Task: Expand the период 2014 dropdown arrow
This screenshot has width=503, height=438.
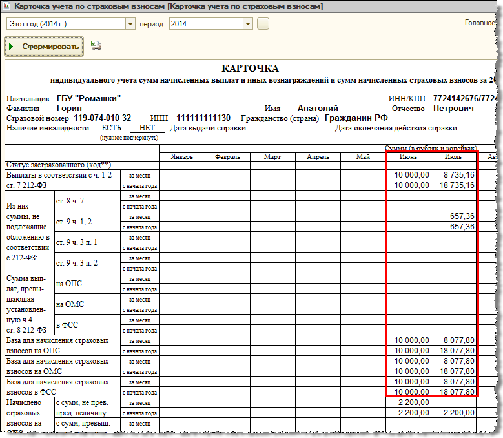Action: click(247, 24)
